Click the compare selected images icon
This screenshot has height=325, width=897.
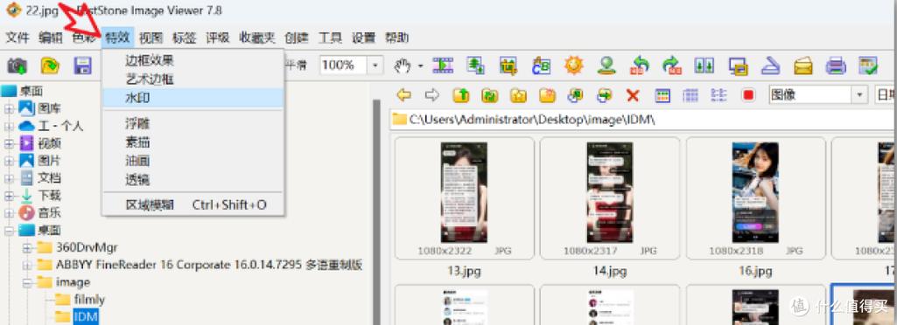(704, 66)
